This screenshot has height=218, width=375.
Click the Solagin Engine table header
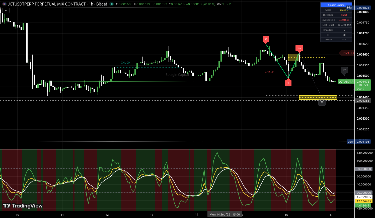click(x=336, y=5)
